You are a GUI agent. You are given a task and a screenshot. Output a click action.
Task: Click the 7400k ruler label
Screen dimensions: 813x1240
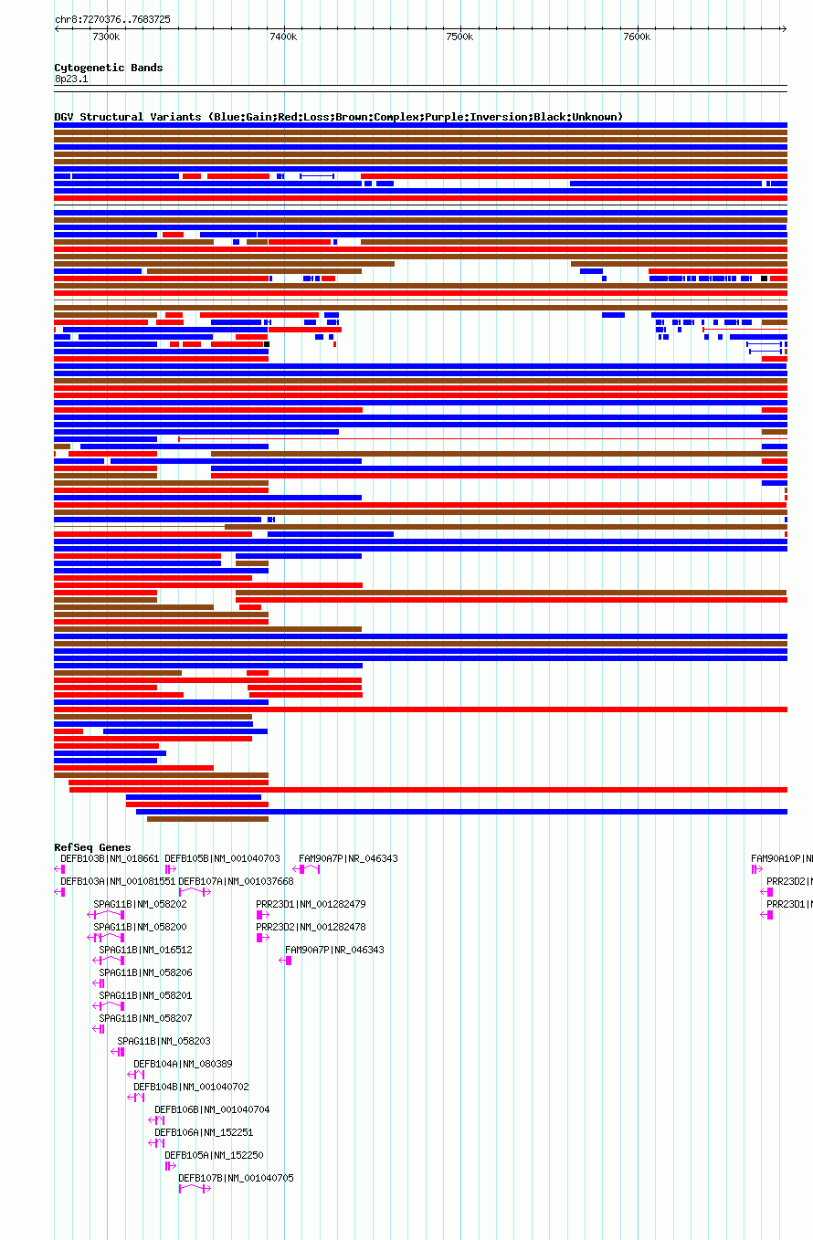(x=283, y=37)
